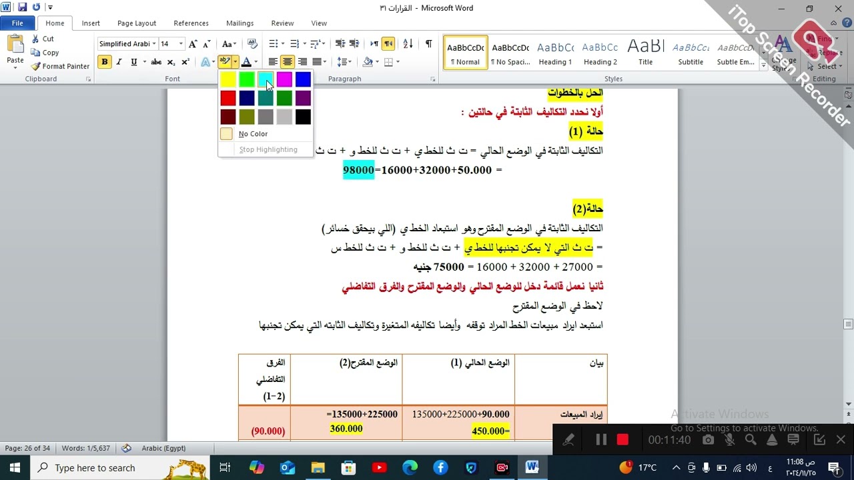Toggle right-to-left text direction

pos(388,44)
